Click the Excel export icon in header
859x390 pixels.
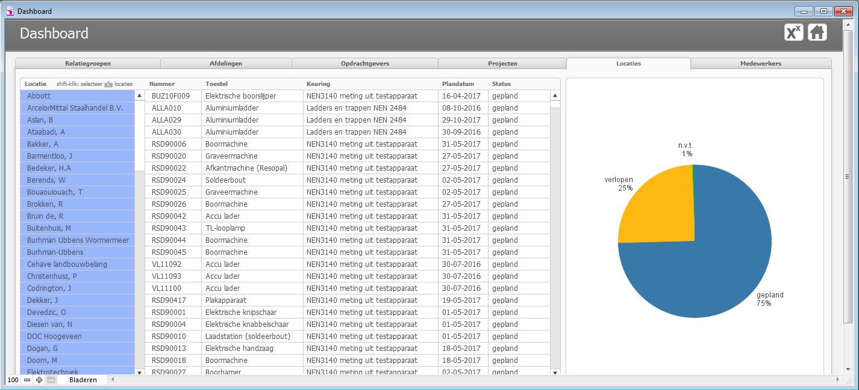tap(793, 32)
